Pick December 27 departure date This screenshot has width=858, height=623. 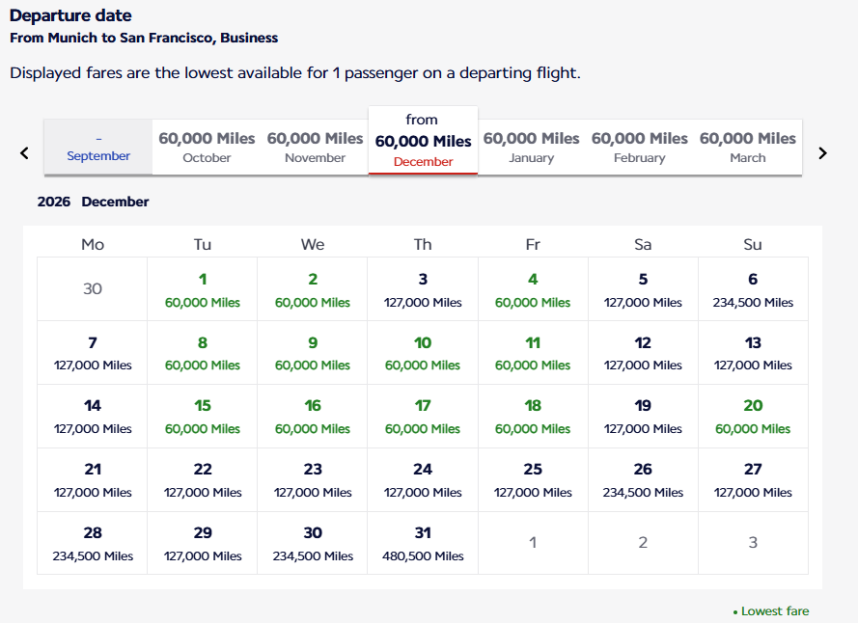(x=753, y=479)
